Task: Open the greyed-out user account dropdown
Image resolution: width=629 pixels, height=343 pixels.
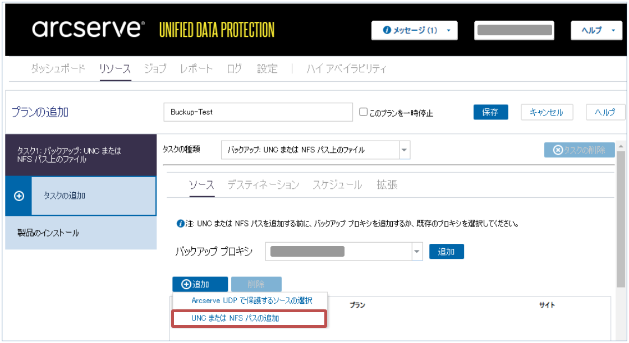Action: tap(515, 30)
